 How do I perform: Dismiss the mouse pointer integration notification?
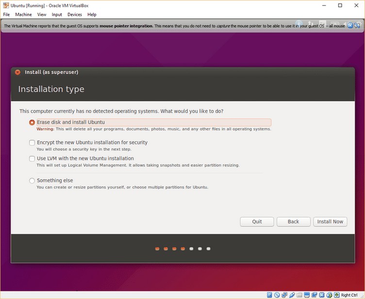coord(350,26)
